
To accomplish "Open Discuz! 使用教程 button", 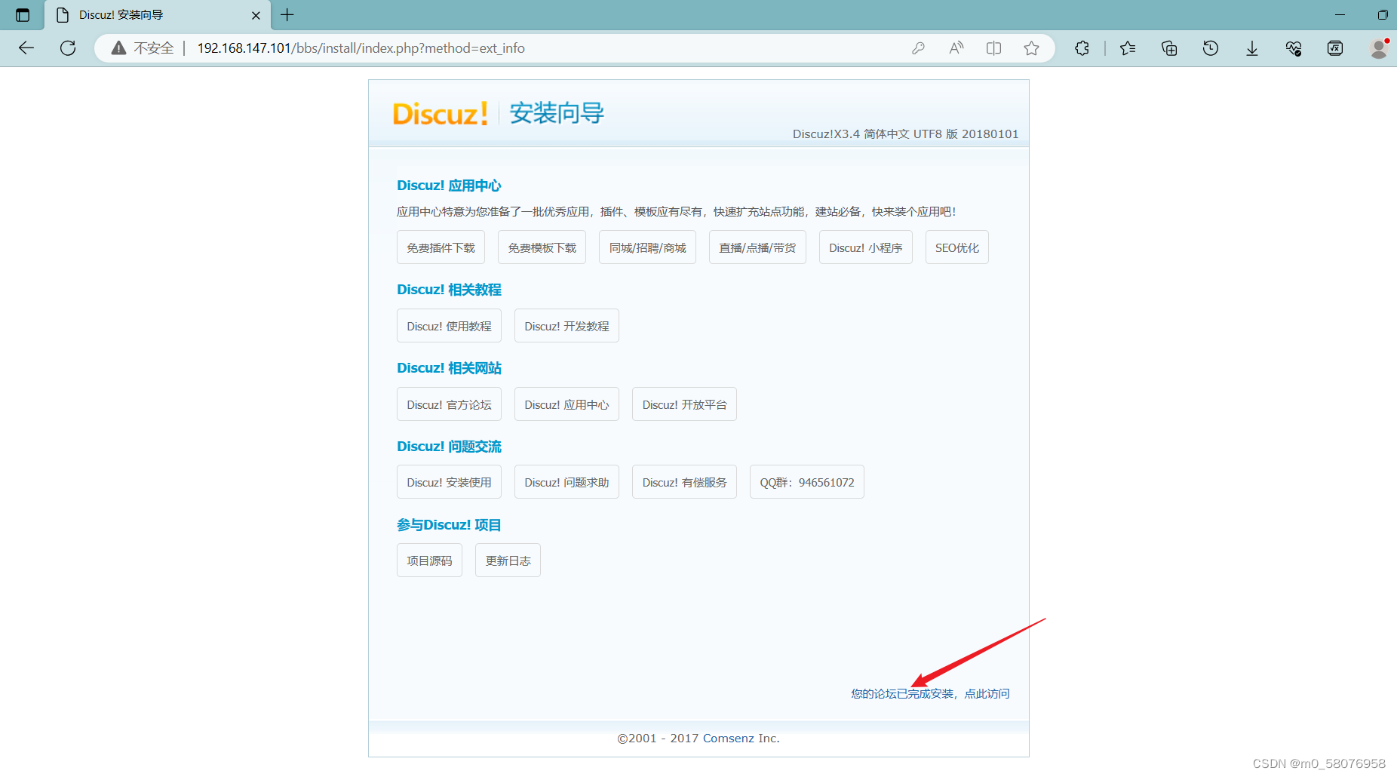I will coord(449,326).
